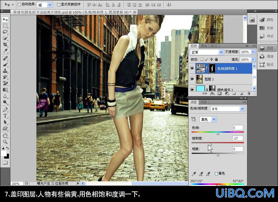
Task: Toggle the Lock position option
Action: [x=211, y=59]
